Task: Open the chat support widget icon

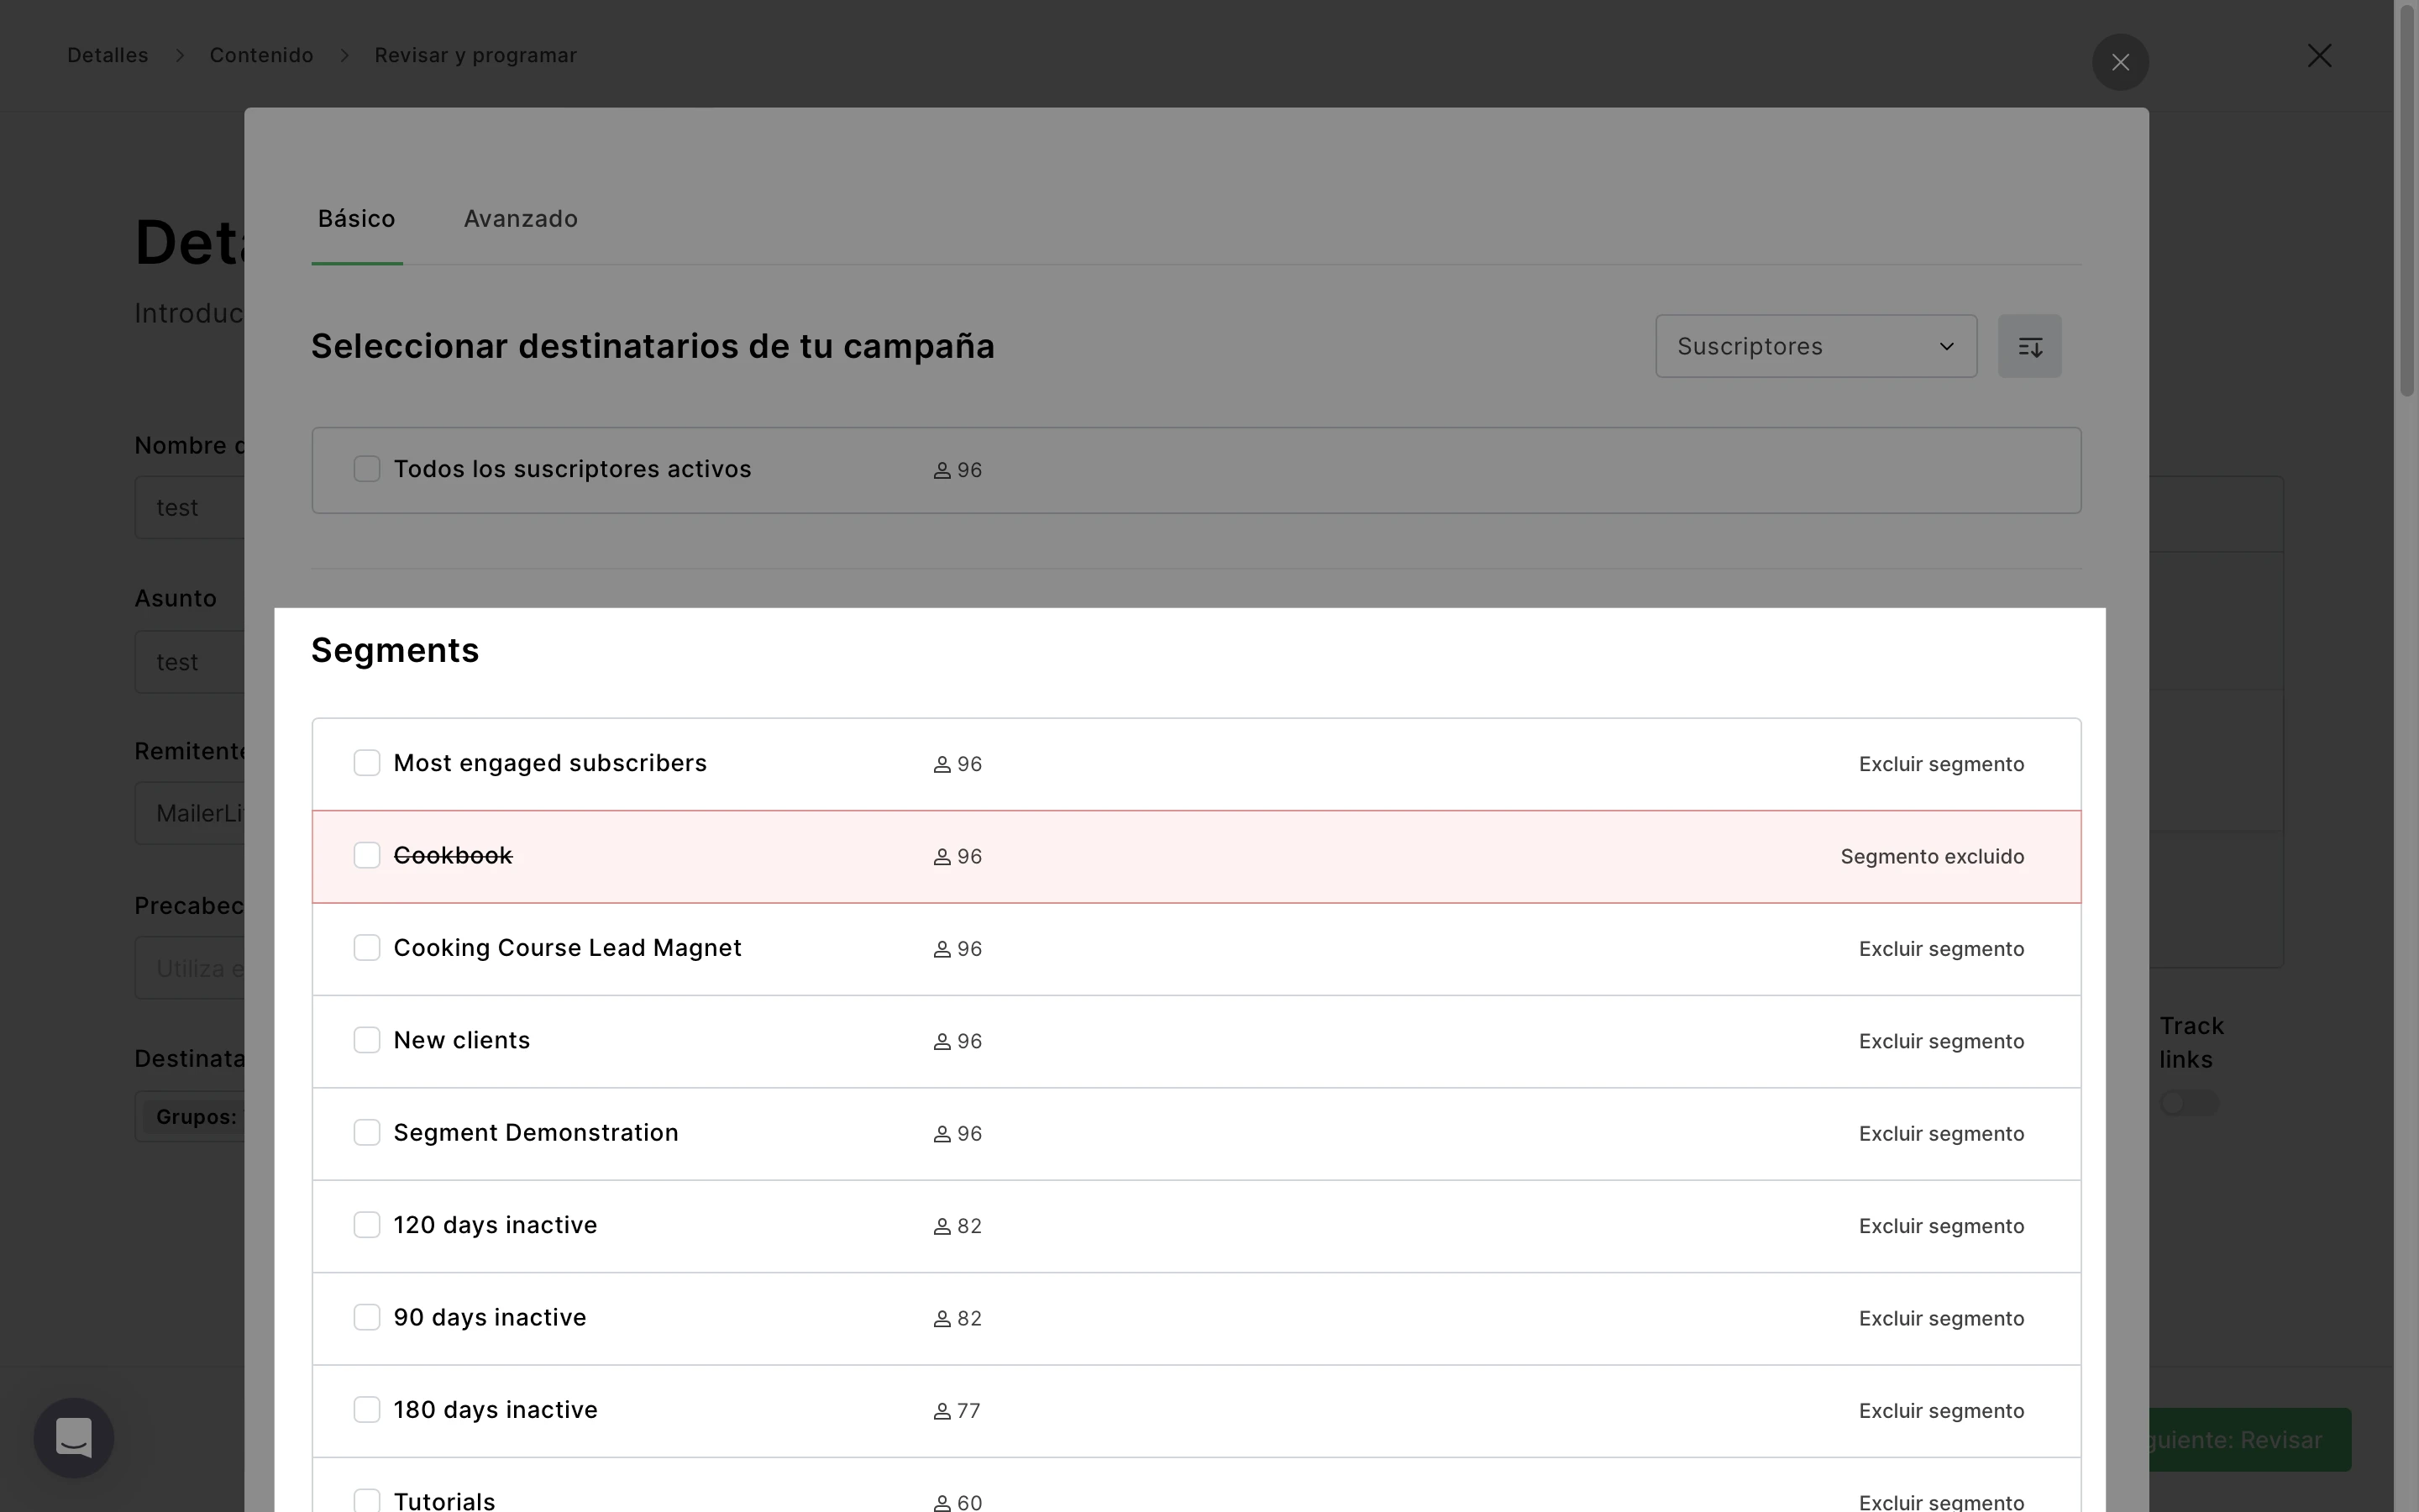Action: pyautogui.click(x=74, y=1437)
